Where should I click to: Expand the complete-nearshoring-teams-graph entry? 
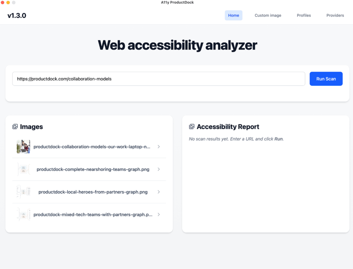tap(159, 169)
